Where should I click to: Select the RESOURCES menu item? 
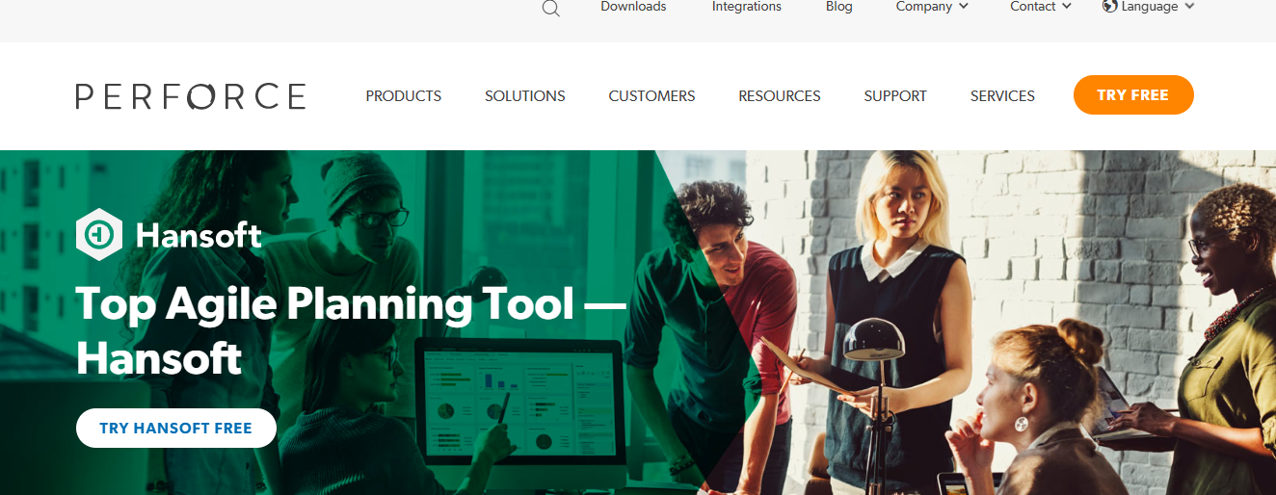pos(780,96)
